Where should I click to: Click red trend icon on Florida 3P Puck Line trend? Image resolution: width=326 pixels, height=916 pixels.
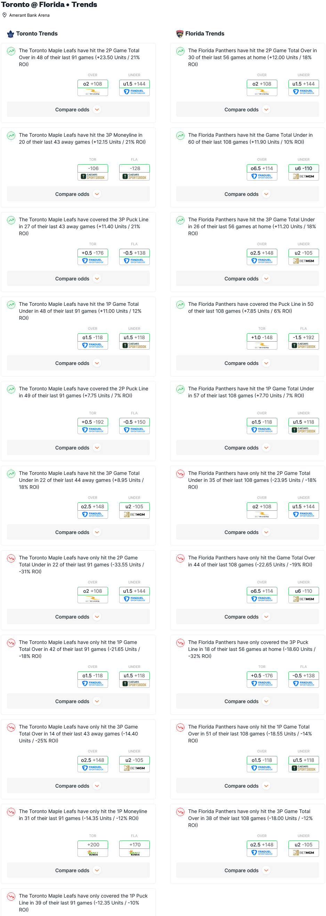[x=180, y=643]
